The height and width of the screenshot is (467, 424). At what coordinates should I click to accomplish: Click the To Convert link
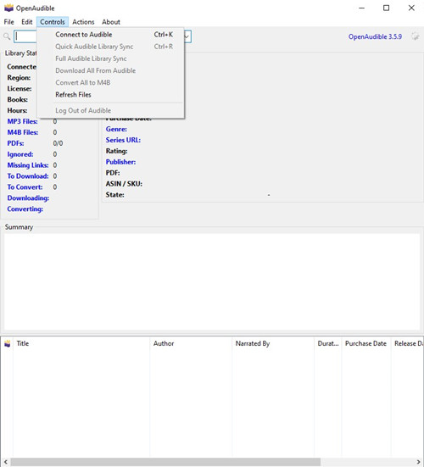click(25, 187)
